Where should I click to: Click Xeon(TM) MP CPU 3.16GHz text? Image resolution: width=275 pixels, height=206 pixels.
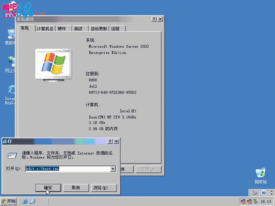(113, 117)
